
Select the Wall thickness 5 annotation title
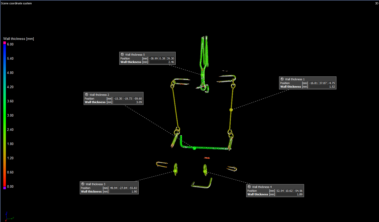pyautogui.click(x=135, y=55)
